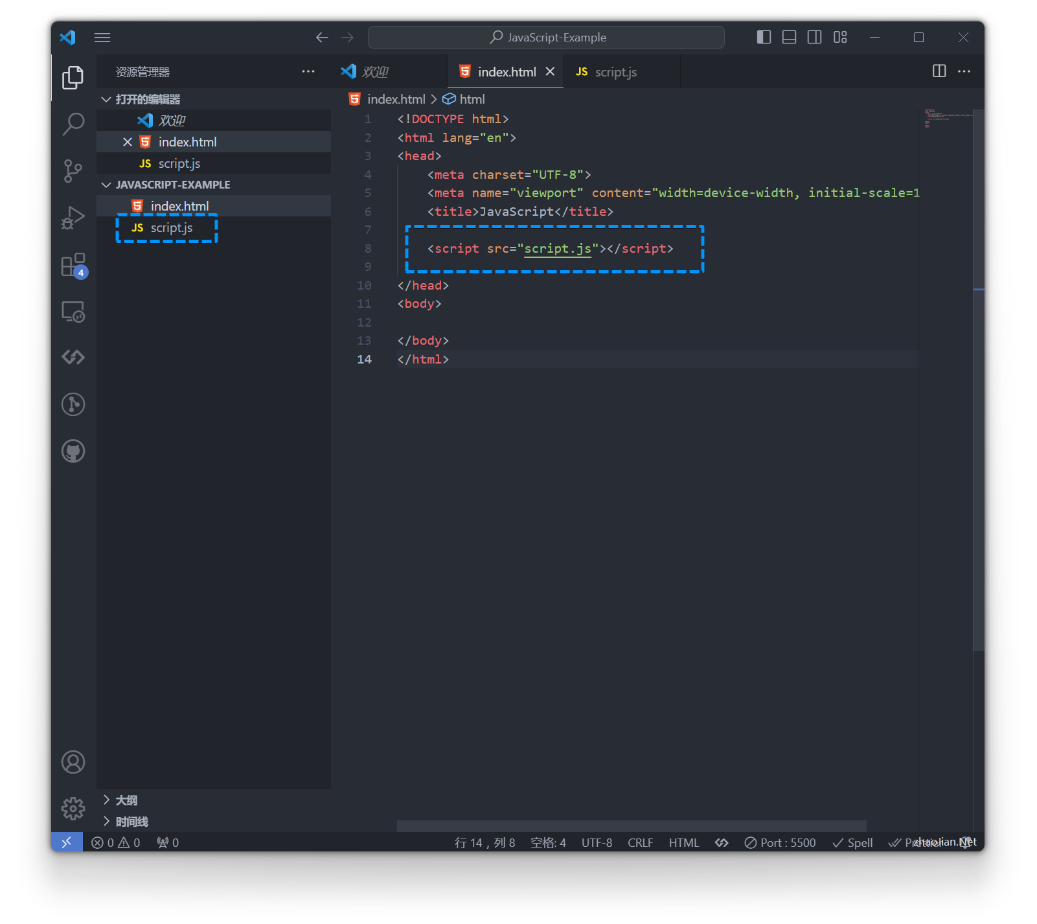
Task: Click the script.js link in src attribute
Action: (x=557, y=249)
